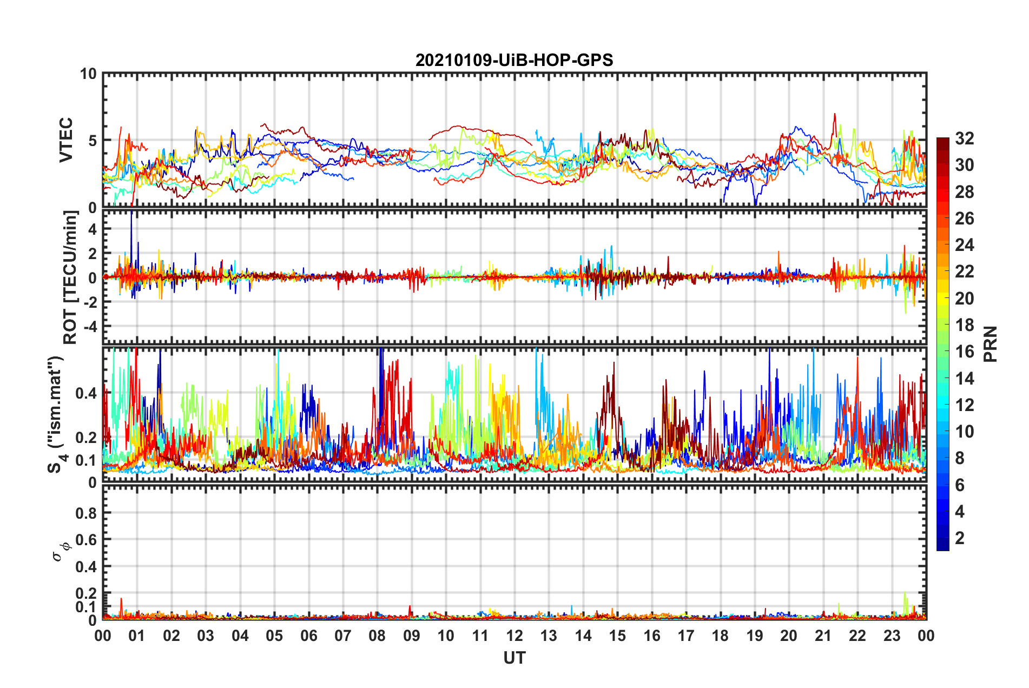Viewport: 1029px width, 688px height.
Task: Click the S4 axis tick label 0.1
Action: tap(86, 460)
